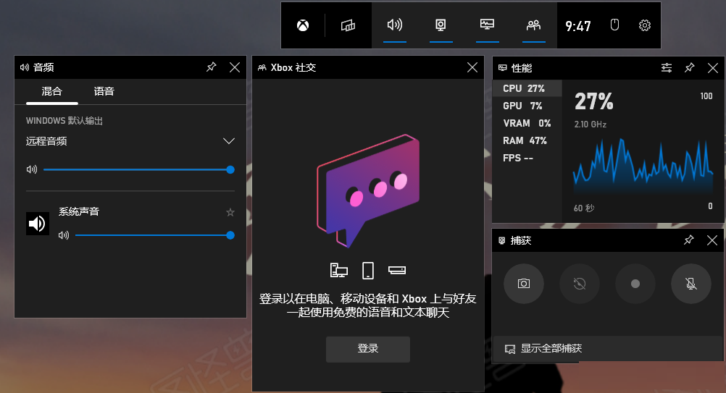
Task: Favorite 系统声音 with the star icon
Action: coord(230,212)
